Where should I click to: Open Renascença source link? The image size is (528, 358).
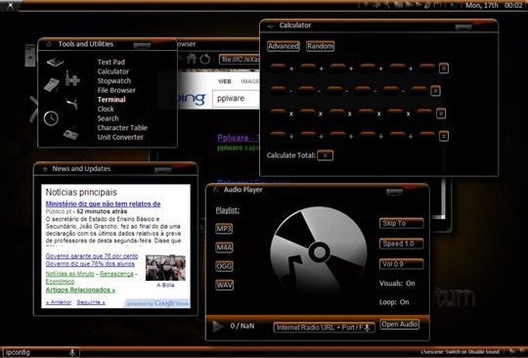116,274
